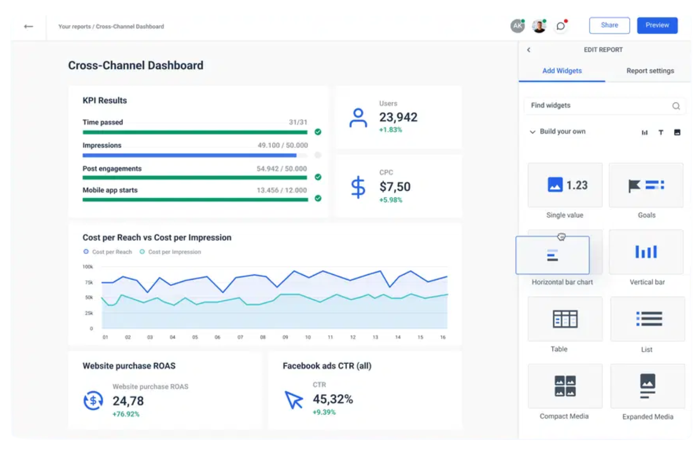
Task: Click Impressions grey incomplete status dot
Action: point(318,155)
